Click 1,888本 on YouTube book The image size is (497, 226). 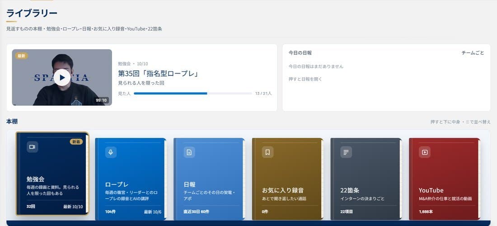pos(425,212)
